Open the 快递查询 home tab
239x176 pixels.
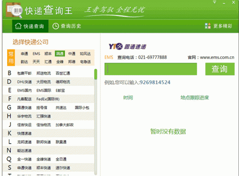(x=30, y=26)
